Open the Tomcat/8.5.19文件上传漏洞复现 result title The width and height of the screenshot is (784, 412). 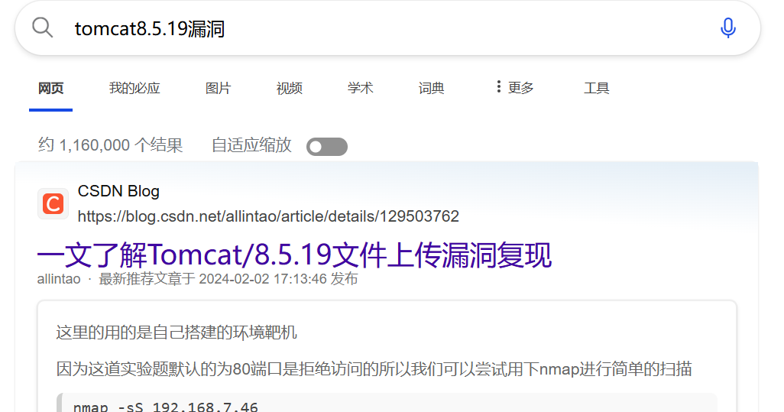294,255
